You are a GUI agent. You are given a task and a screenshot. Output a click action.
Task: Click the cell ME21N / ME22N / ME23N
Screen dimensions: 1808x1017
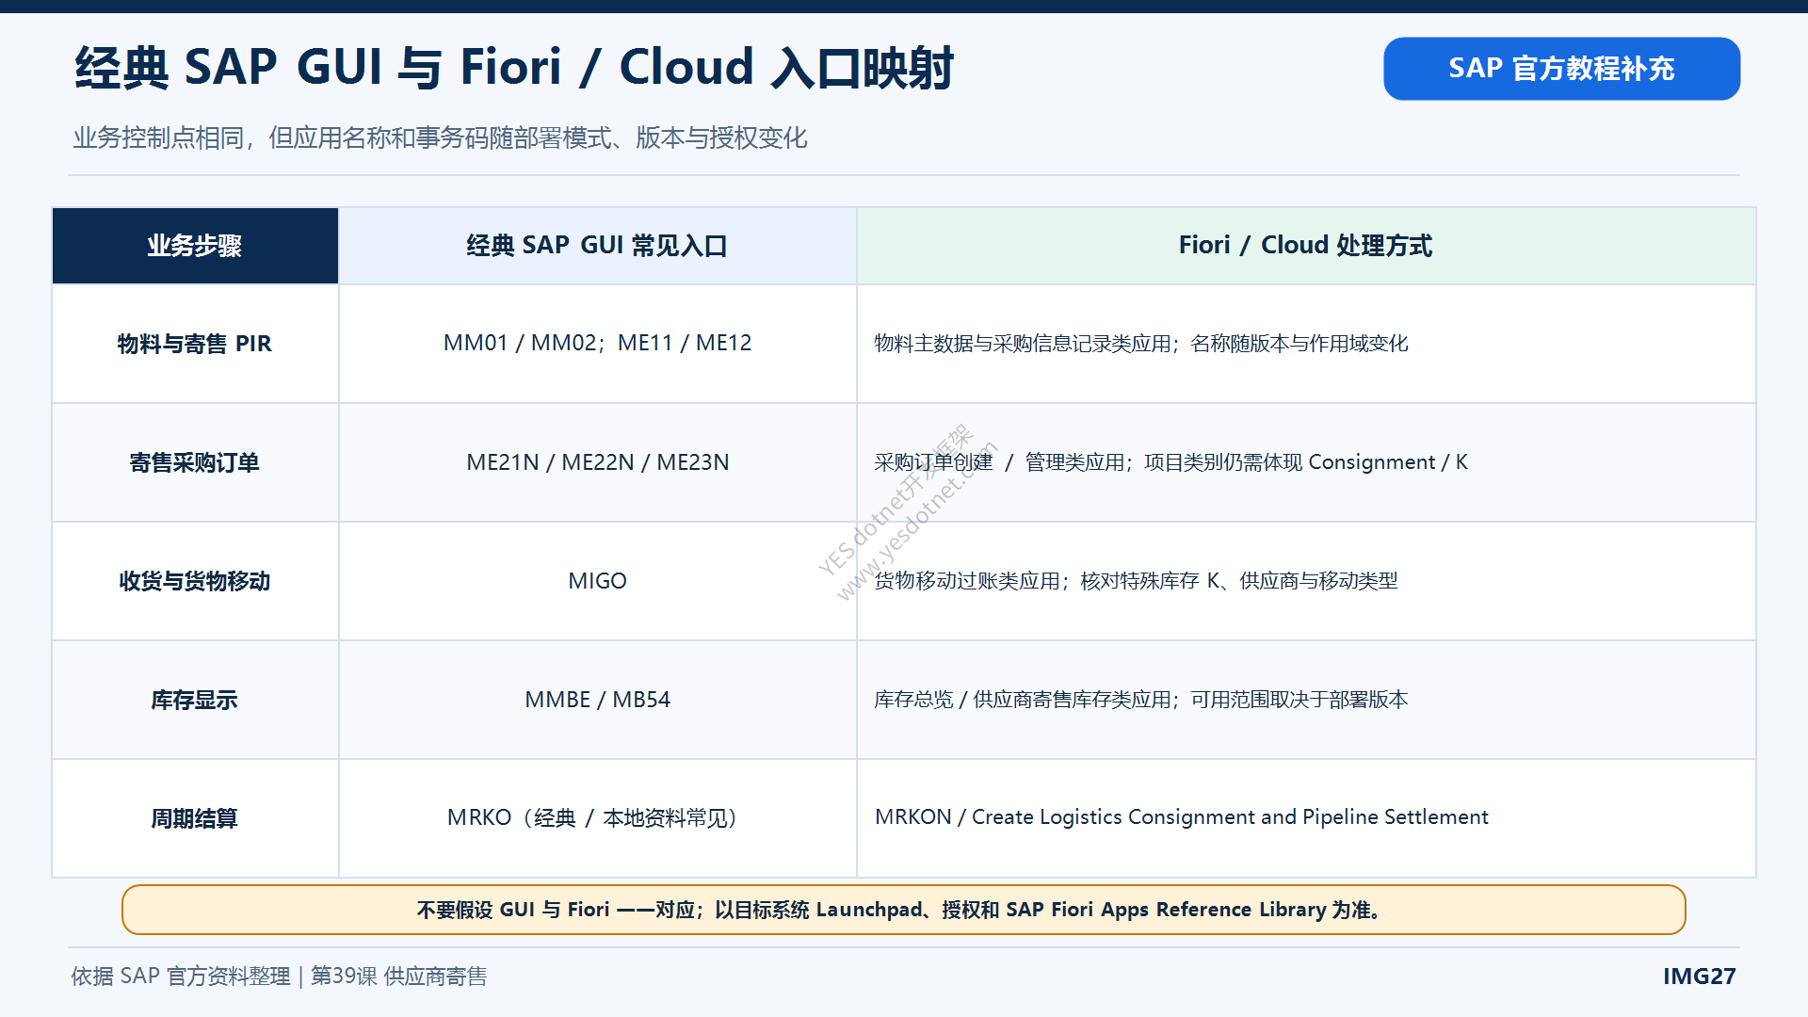[597, 462]
